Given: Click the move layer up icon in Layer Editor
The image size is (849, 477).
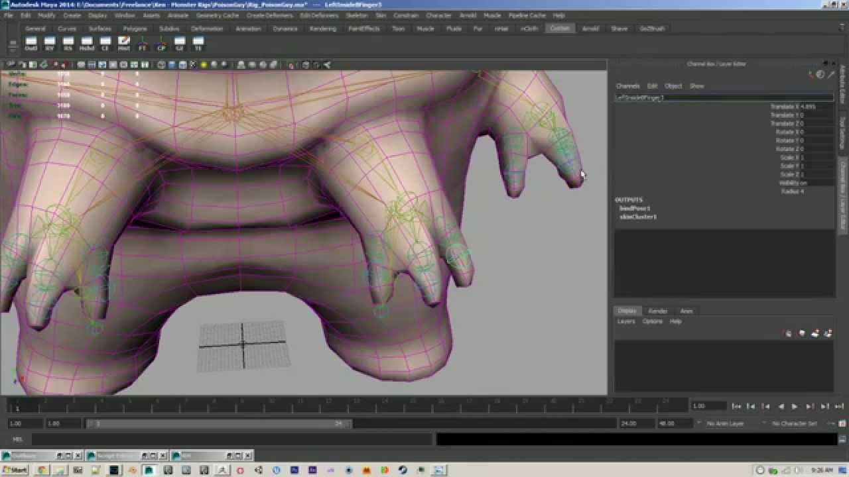Looking at the screenshot, I should 789,333.
